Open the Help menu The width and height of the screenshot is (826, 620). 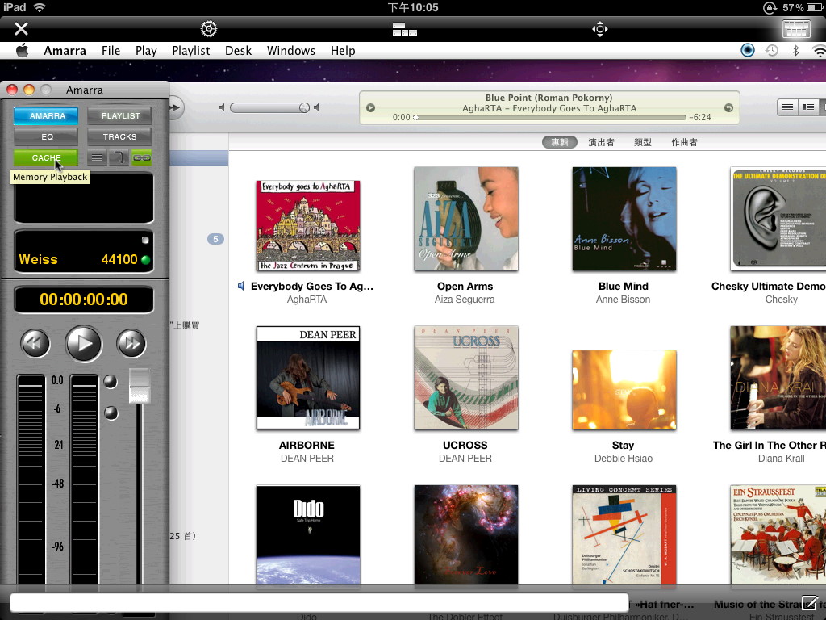click(x=343, y=51)
